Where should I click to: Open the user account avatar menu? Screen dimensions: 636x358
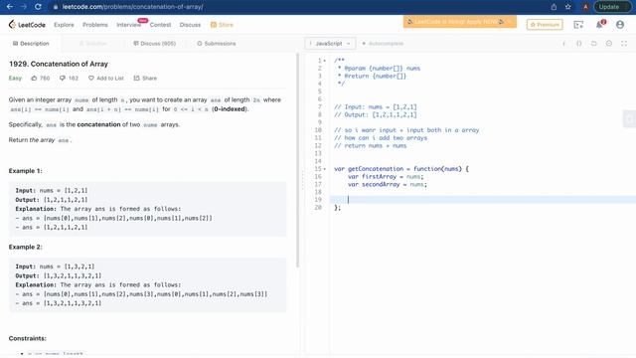pyautogui.click(x=620, y=25)
